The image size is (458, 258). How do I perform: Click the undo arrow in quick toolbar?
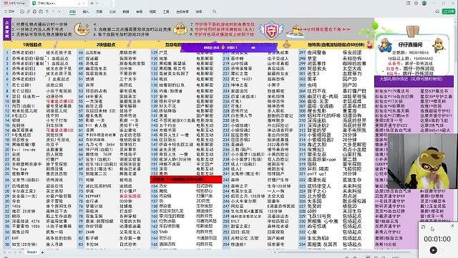pyautogui.click(x=47, y=11)
